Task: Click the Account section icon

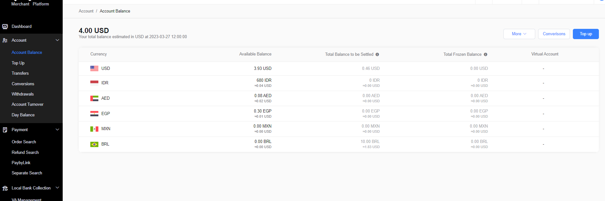Action: 5,40
